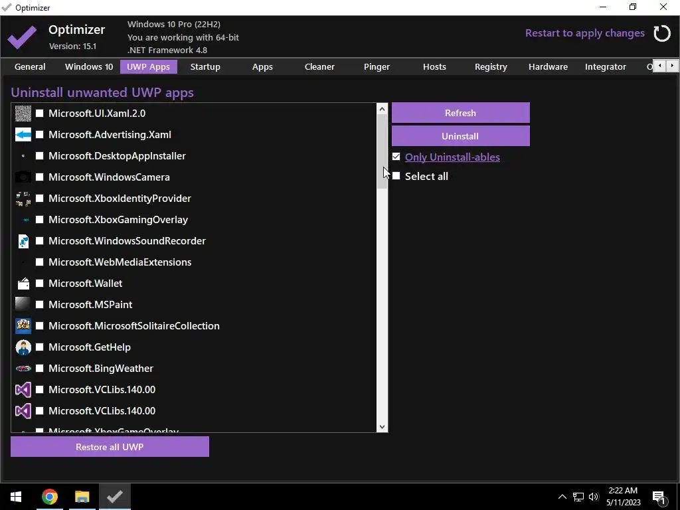Switch to the Windows 10 tab
Viewport: 680px width, 510px height.
[x=89, y=67]
